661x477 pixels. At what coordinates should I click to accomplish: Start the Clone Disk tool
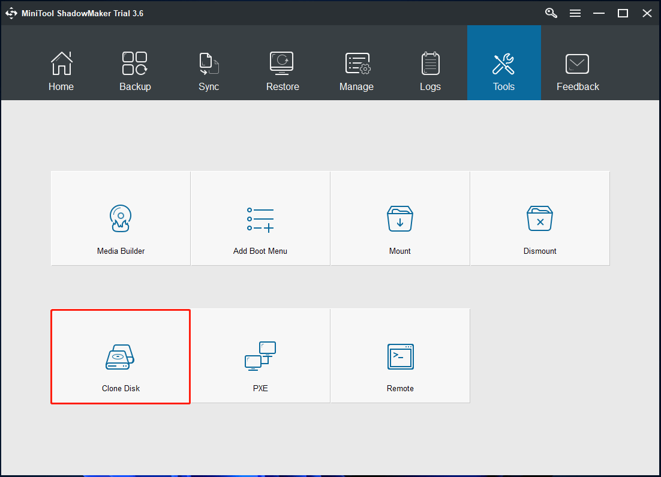click(x=121, y=356)
